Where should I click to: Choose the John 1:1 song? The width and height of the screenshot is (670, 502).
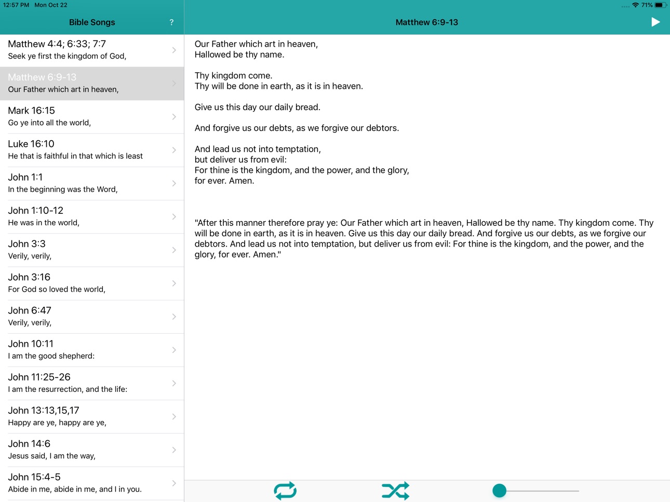coord(92,183)
